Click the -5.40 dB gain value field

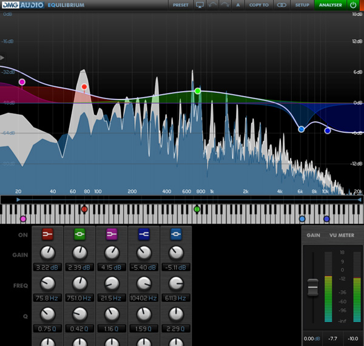click(143, 267)
